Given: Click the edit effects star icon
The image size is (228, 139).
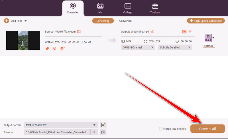Looking at the screenshot, I should click(x=47, y=49).
